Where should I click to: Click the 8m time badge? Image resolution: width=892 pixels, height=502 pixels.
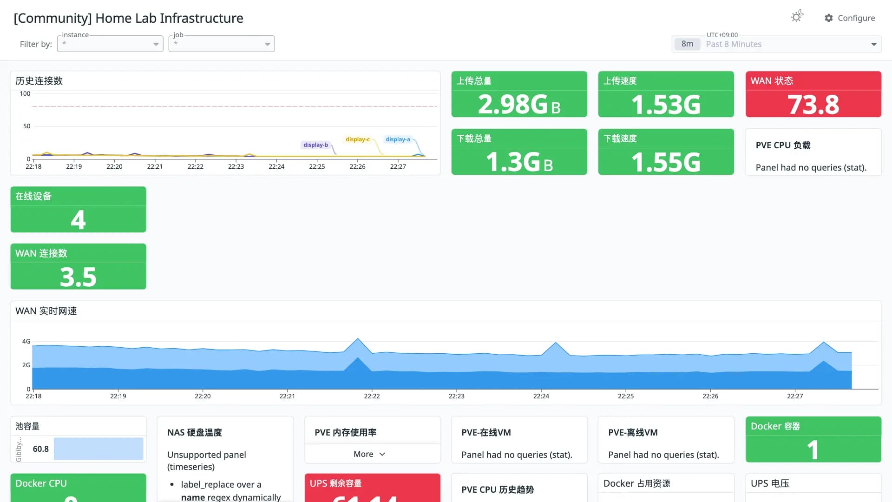(687, 44)
